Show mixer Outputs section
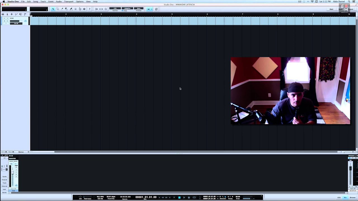This screenshot has width=358, height=201. [4, 180]
